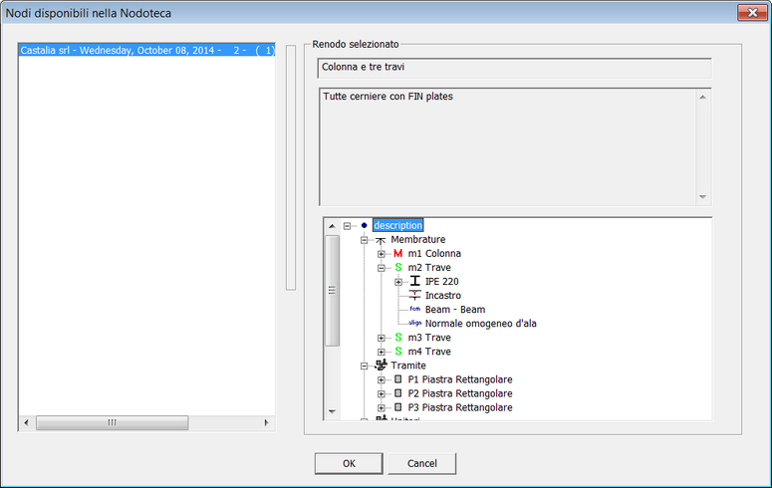Click the tree view scroll up arrow
772x488 pixels.
[x=332, y=226]
